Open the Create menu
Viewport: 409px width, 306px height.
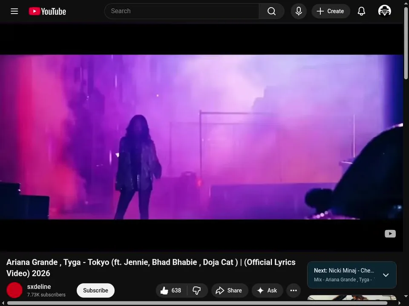click(x=331, y=11)
